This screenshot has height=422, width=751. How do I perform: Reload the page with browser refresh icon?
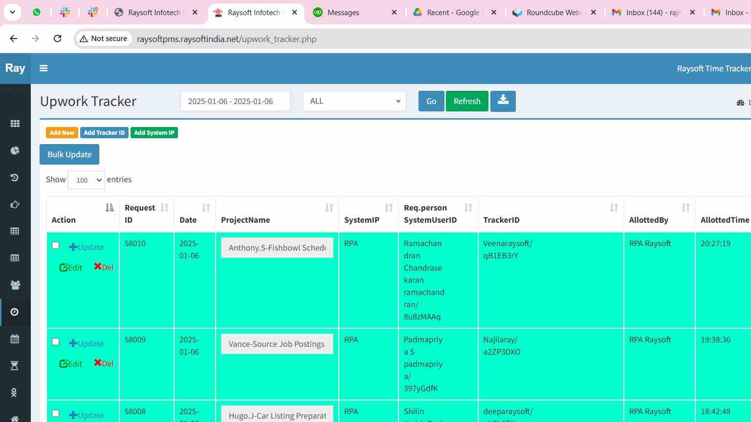(57, 39)
